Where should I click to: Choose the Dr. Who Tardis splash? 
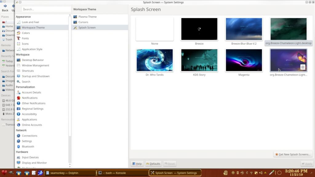(x=154, y=60)
